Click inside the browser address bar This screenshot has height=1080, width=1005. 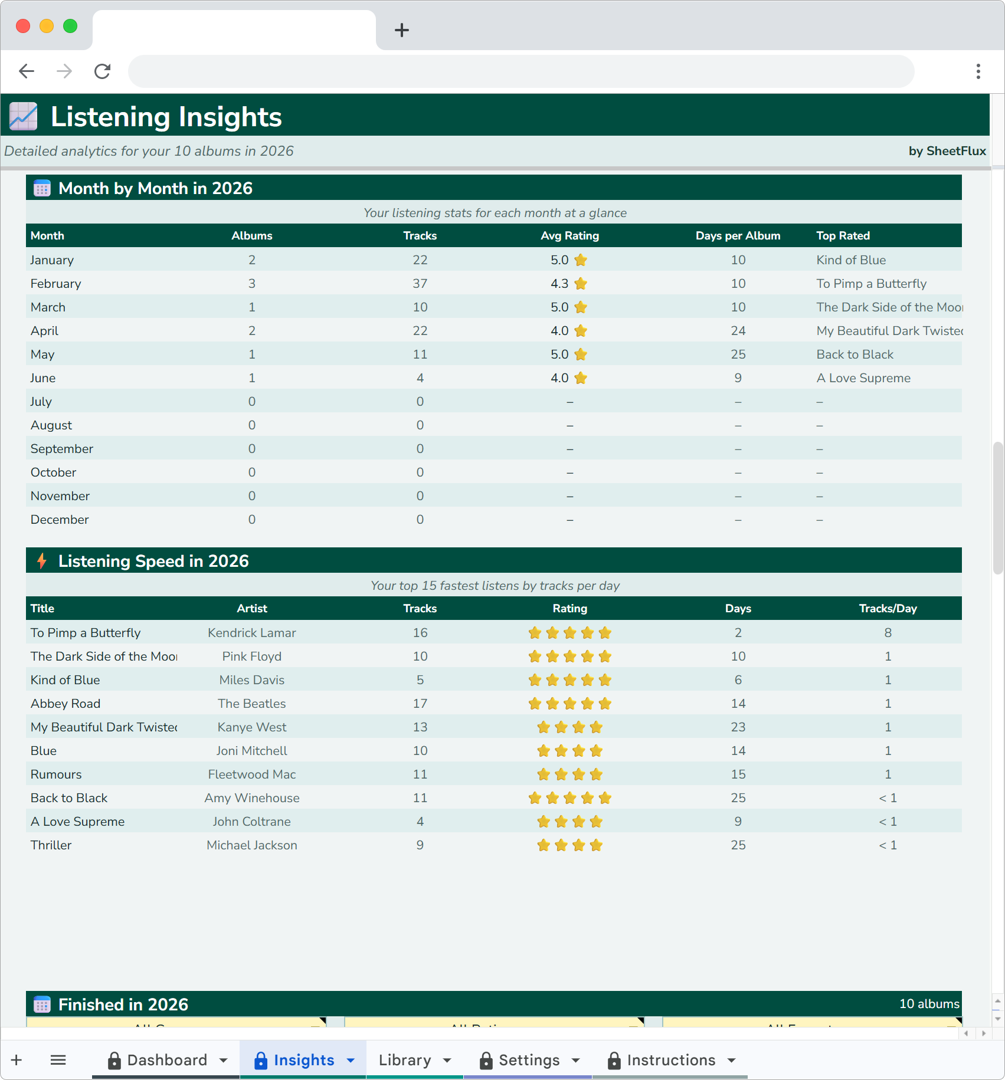(519, 71)
